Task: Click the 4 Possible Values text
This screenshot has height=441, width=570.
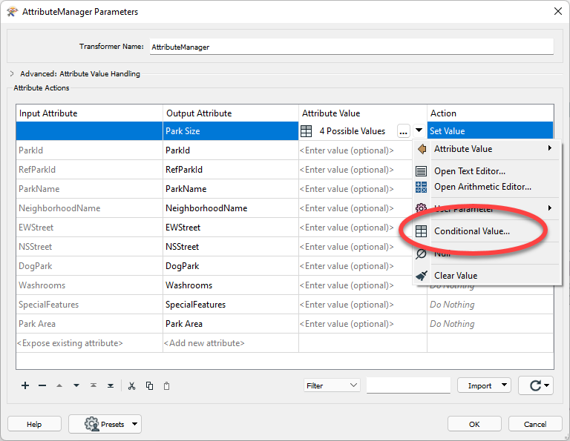Action: [x=353, y=131]
